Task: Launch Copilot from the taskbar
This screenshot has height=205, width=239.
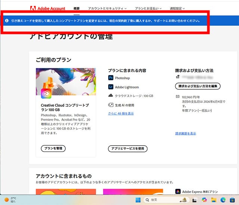Action: coord(204,200)
